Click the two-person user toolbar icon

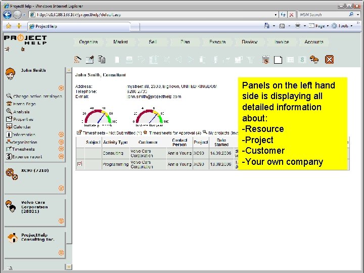[x=314, y=60]
